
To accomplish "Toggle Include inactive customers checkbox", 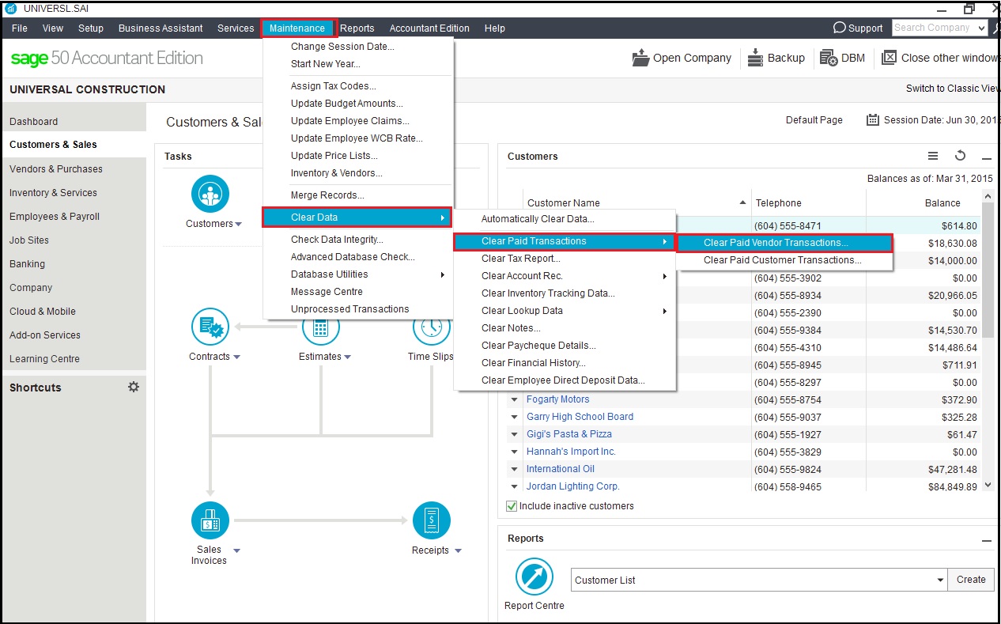I will 512,506.
